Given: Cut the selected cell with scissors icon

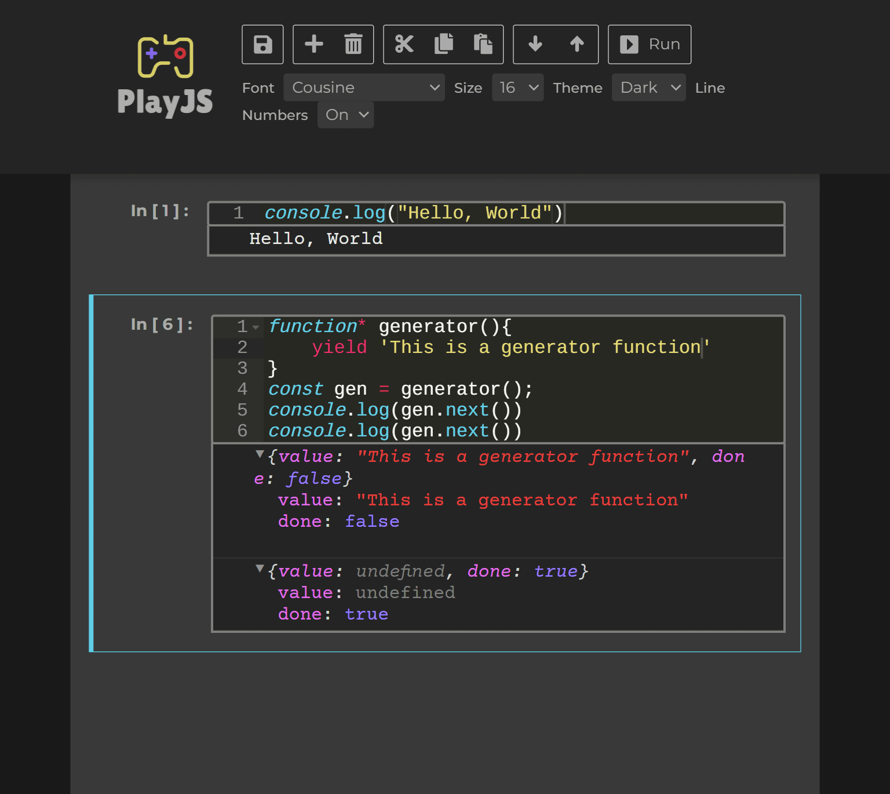Looking at the screenshot, I should click(404, 44).
